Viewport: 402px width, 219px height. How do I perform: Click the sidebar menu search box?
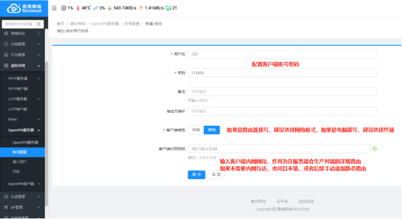pyautogui.click(x=17, y=24)
